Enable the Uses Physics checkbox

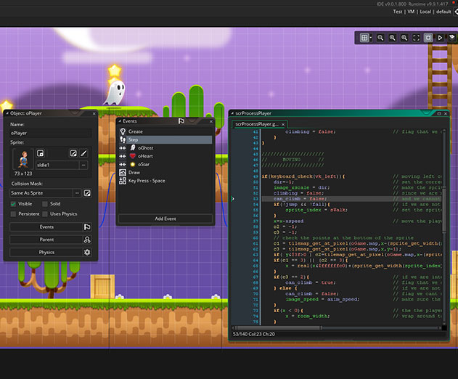click(x=45, y=214)
